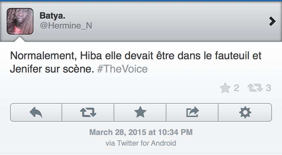Favorite the tweet with the star button
The height and width of the screenshot is (155, 282).
click(140, 113)
